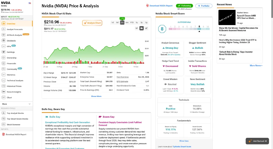This screenshot has height=149, width=273.
Task: Click the Analyze Chart button
Action: click(92, 23)
